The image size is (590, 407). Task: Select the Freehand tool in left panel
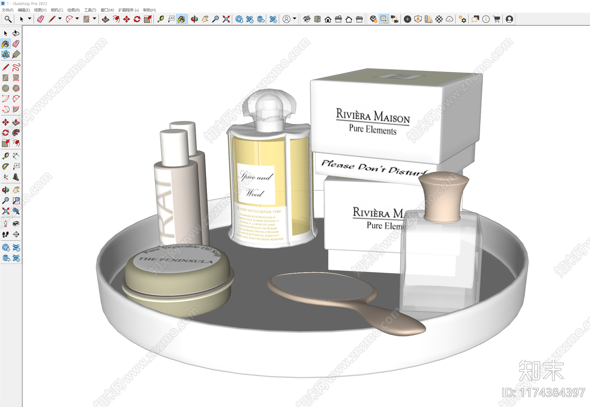[16, 67]
